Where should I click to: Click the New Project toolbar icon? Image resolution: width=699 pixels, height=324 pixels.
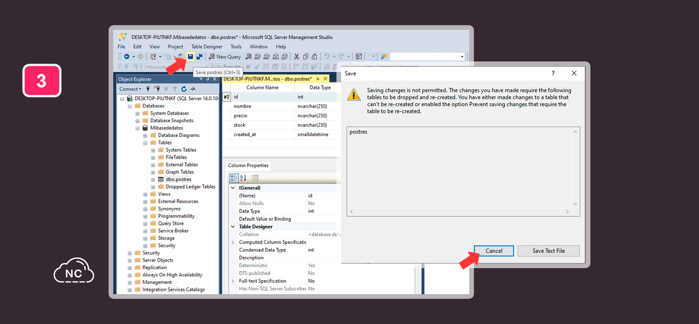tap(153, 56)
